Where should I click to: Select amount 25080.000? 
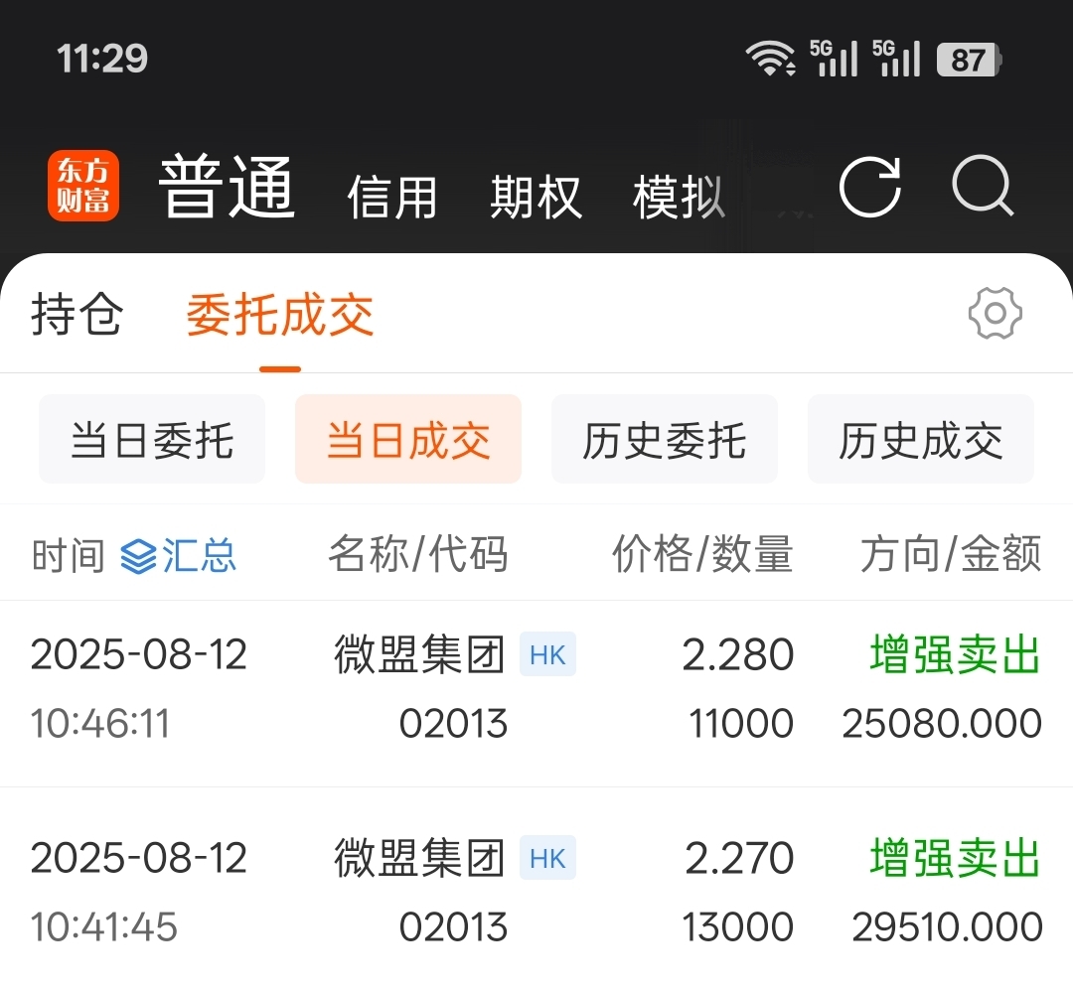pos(942,724)
